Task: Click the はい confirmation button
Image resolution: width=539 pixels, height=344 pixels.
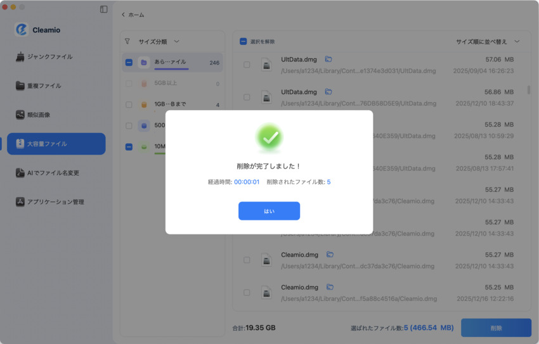Action: click(x=269, y=211)
